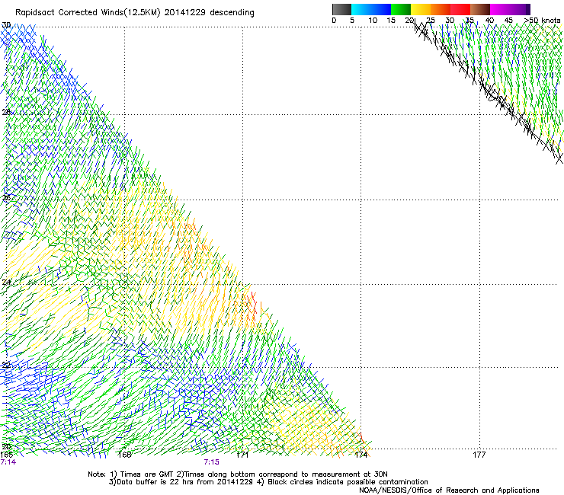
Task: Click the longitude label '168'
Action: point(124,455)
